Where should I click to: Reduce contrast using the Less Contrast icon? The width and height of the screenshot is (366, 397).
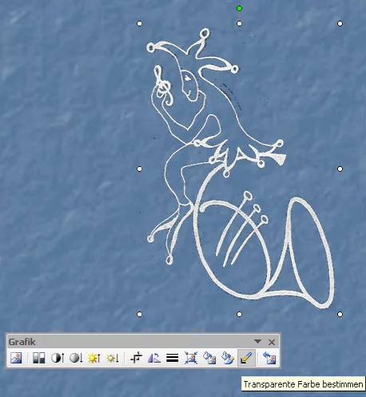pyautogui.click(x=76, y=358)
